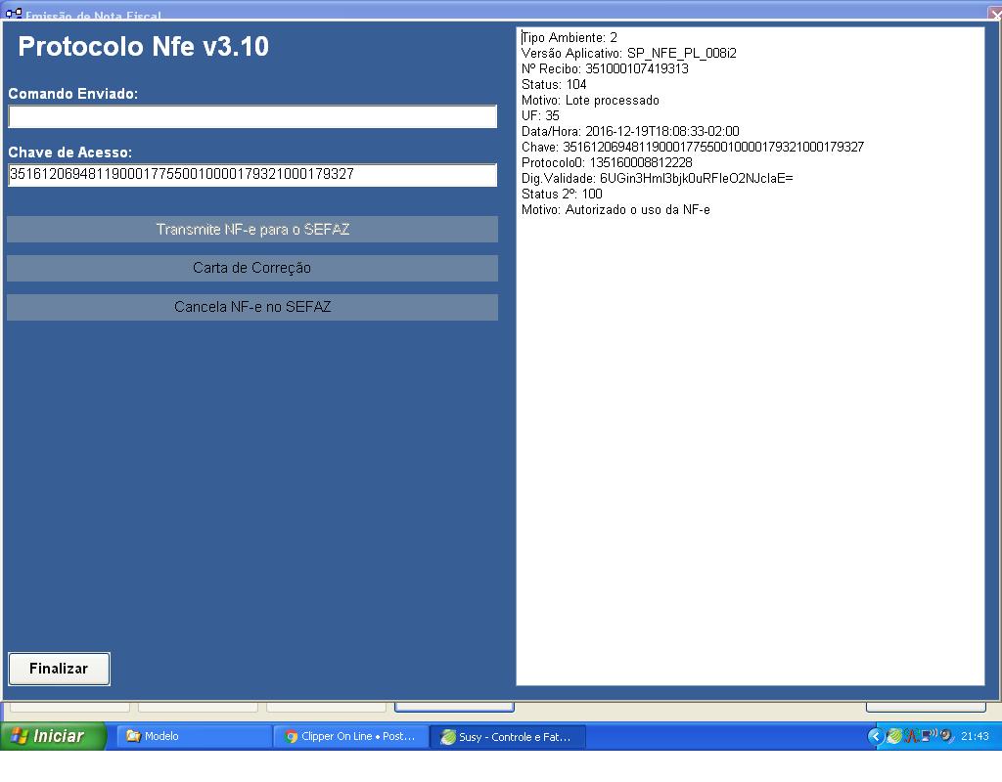
Task: Click the Status 2º: 100 line
Action: coord(562,195)
